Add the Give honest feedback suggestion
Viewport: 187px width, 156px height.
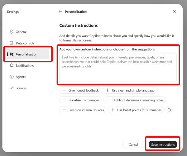[x=80, y=90]
